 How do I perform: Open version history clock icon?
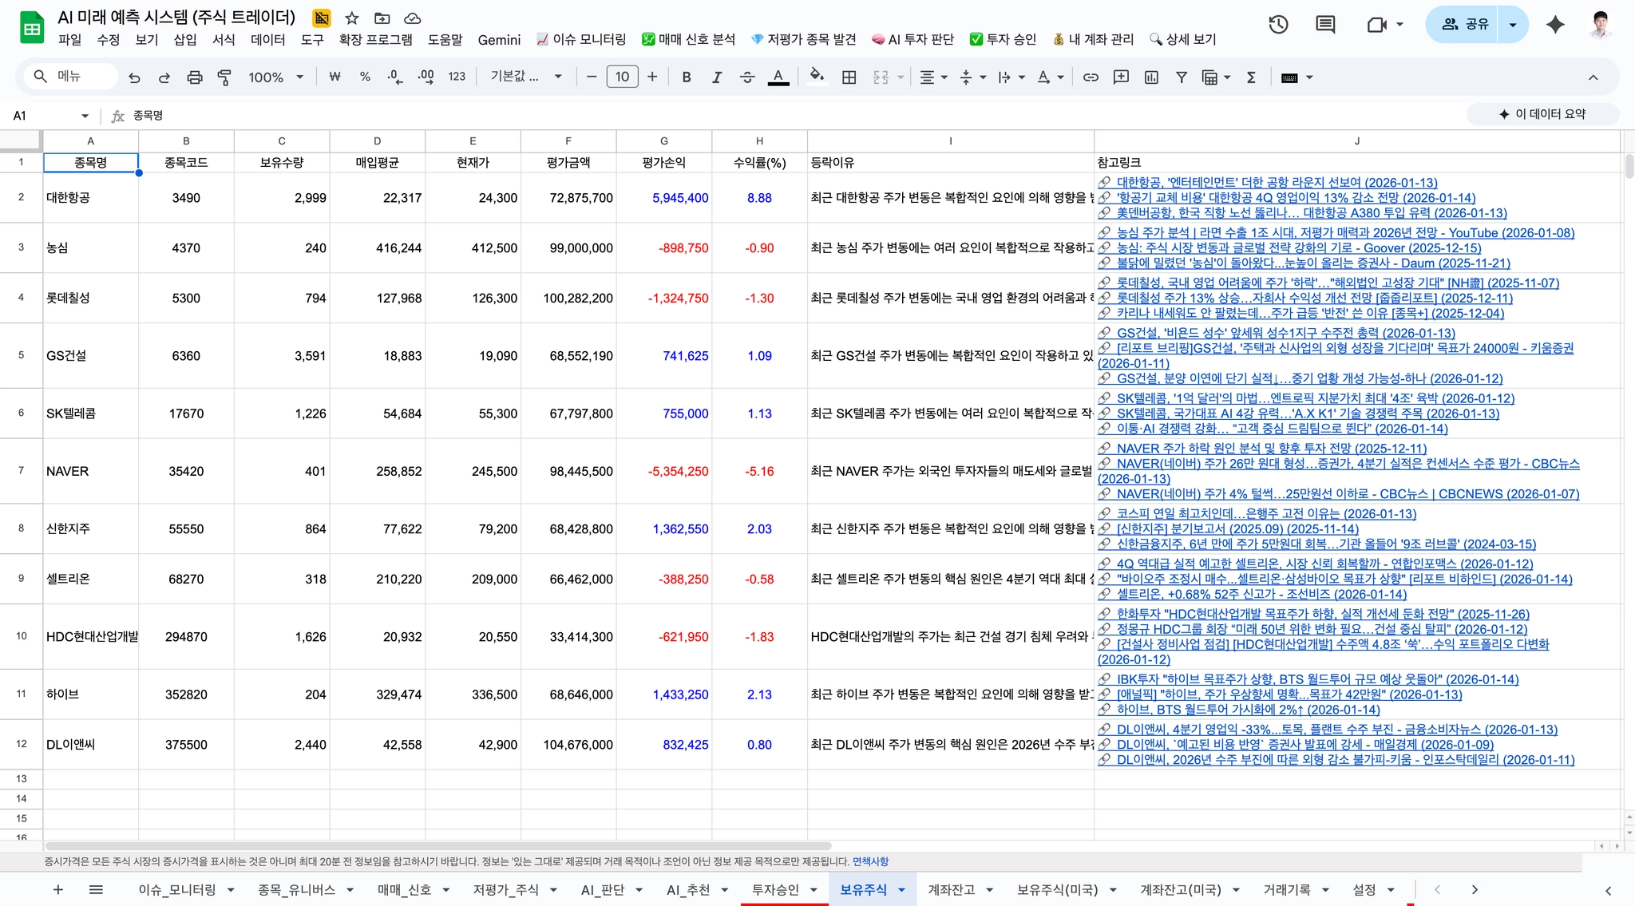click(1278, 25)
